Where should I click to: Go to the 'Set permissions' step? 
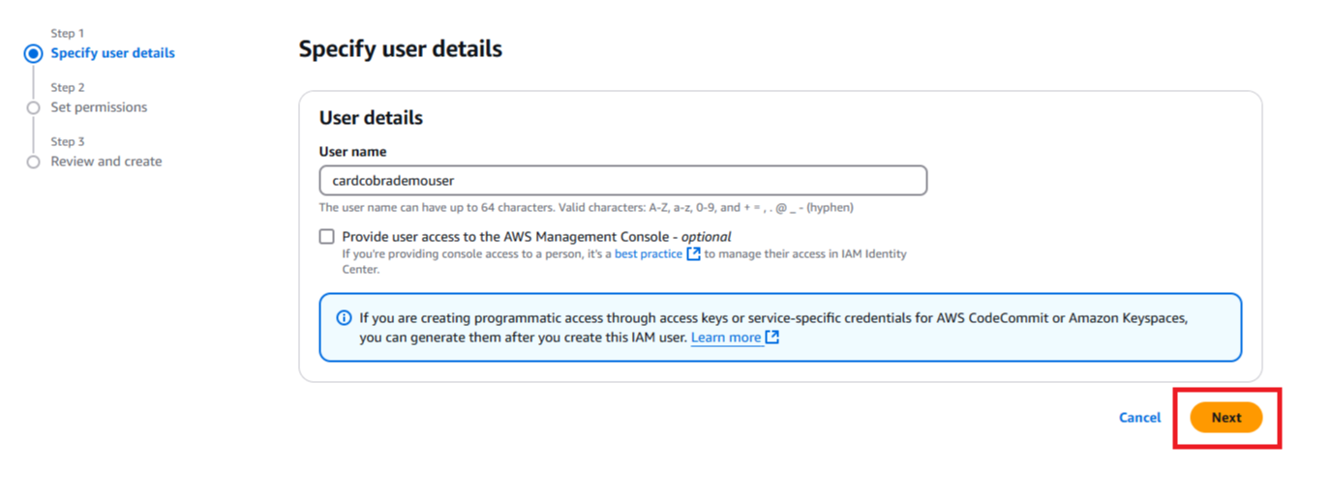click(x=99, y=107)
